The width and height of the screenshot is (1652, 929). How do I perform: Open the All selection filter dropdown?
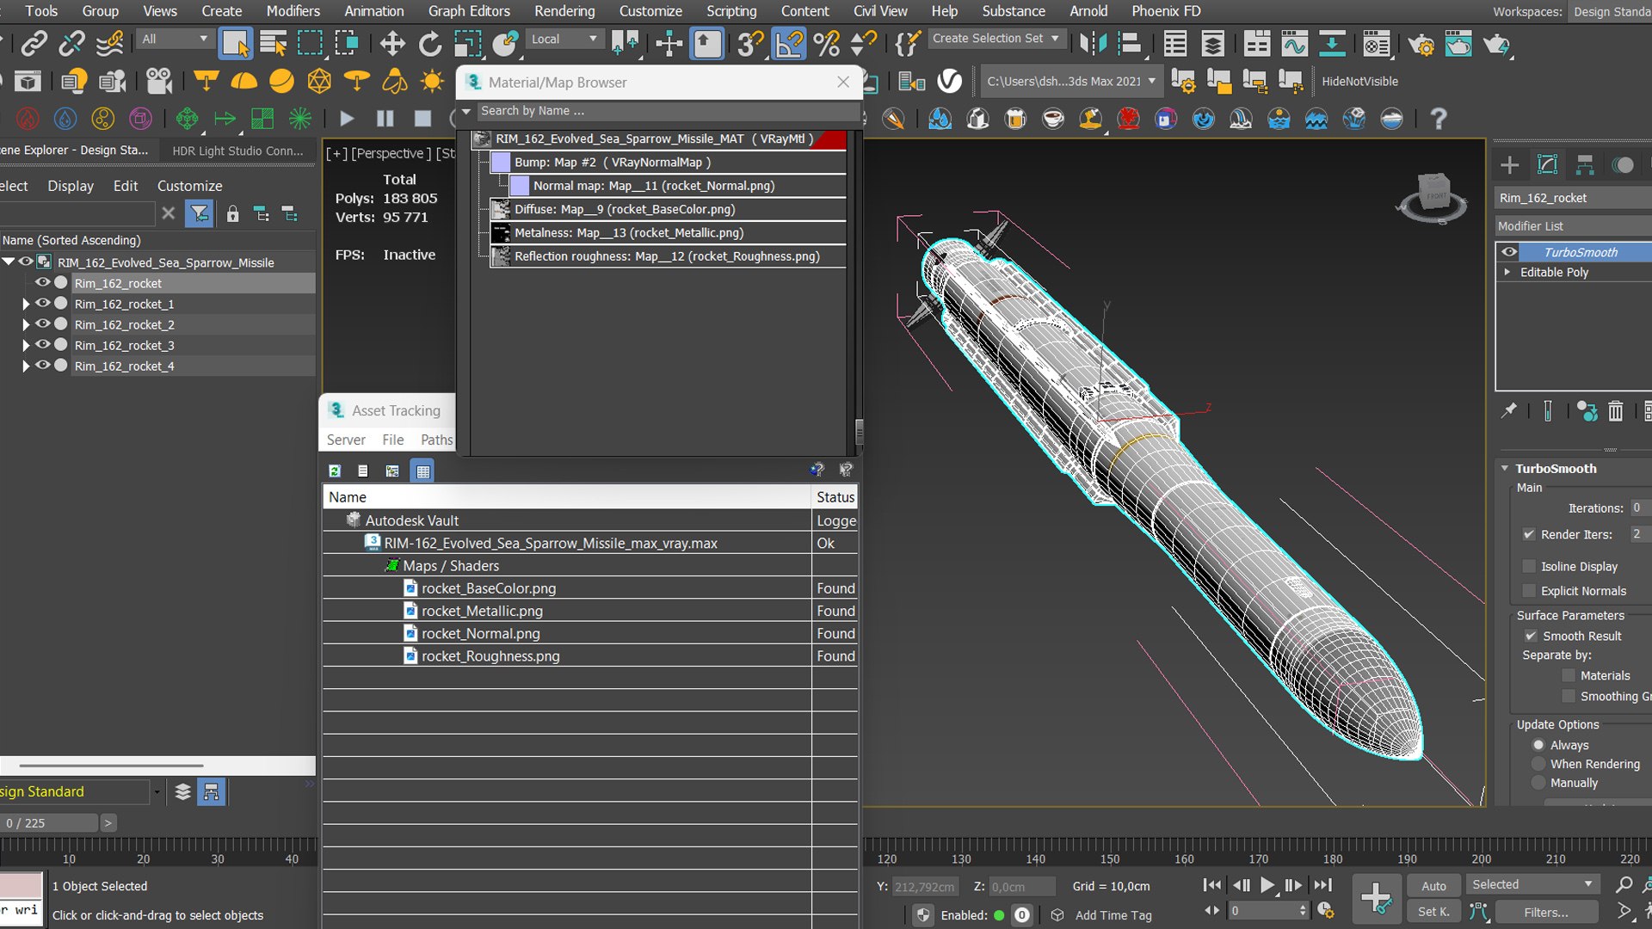(175, 39)
